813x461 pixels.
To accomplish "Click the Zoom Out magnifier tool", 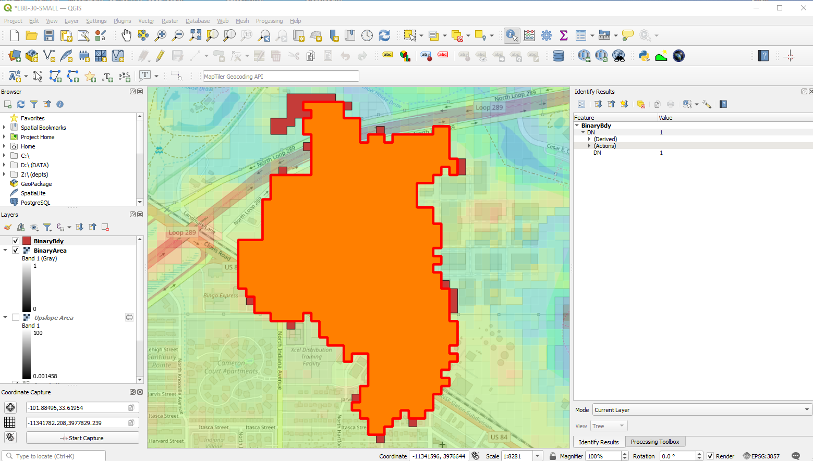I will click(178, 35).
